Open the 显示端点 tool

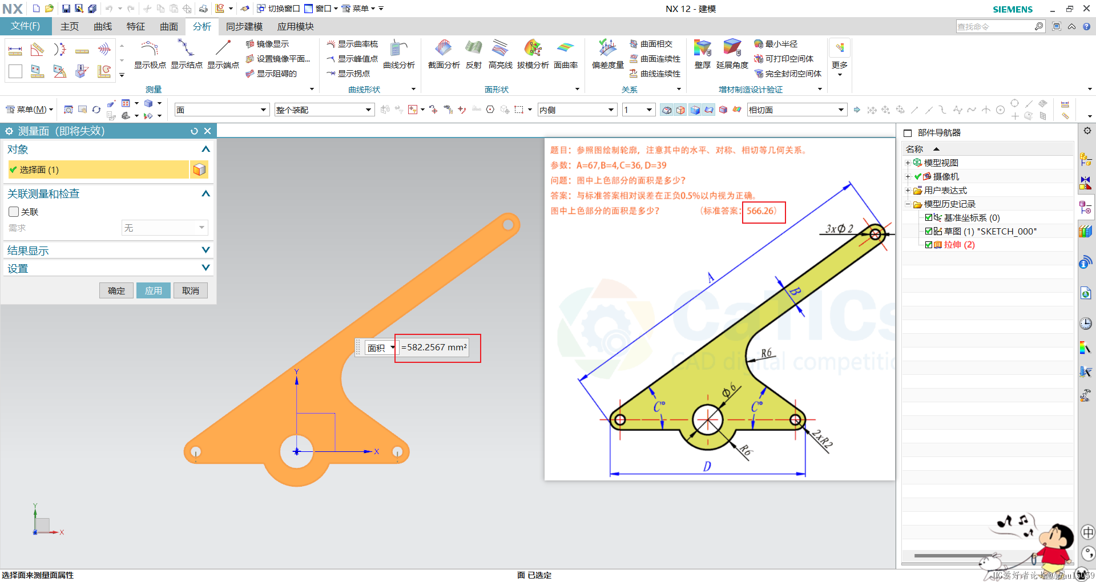(x=223, y=54)
